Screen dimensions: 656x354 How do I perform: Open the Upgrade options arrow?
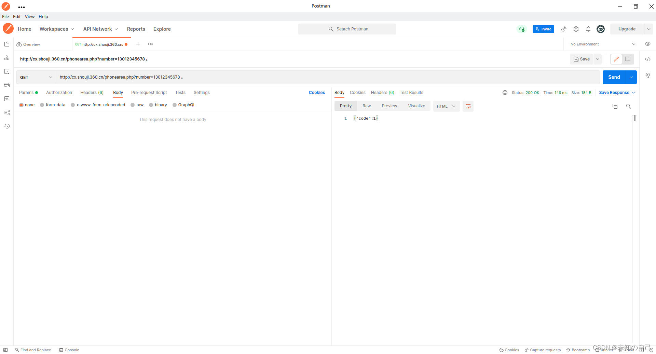coord(649,29)
